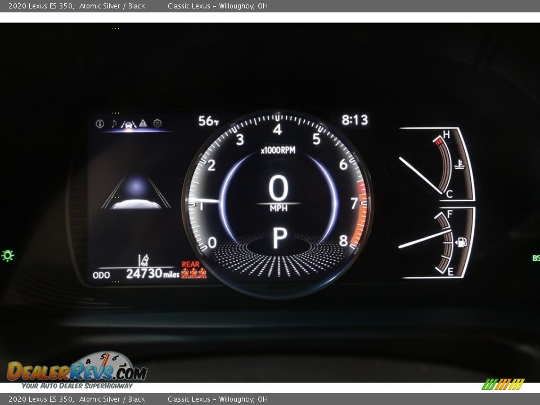Click '2020 Lexus ES 350' header text
The height and width of the screenshot is (405, 540).
pos(40,6)
